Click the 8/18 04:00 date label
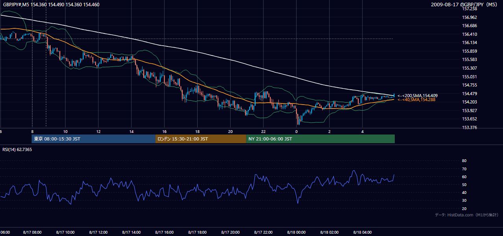The width and height of the screenshot is (503, 236). coord(363,232)
